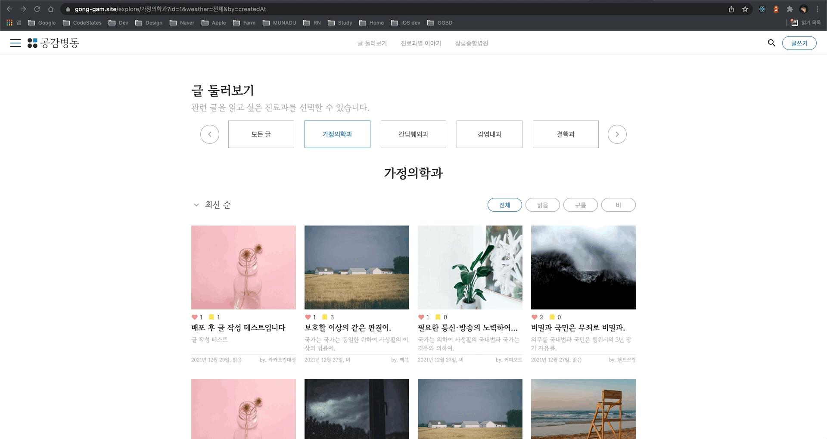Open browser home page icon

[x=51, y=9]
